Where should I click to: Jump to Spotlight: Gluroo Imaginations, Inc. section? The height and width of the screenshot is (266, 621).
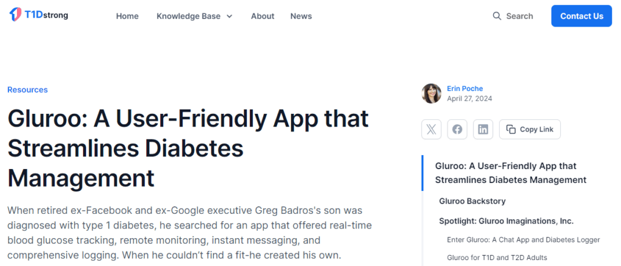pos(506,221)
